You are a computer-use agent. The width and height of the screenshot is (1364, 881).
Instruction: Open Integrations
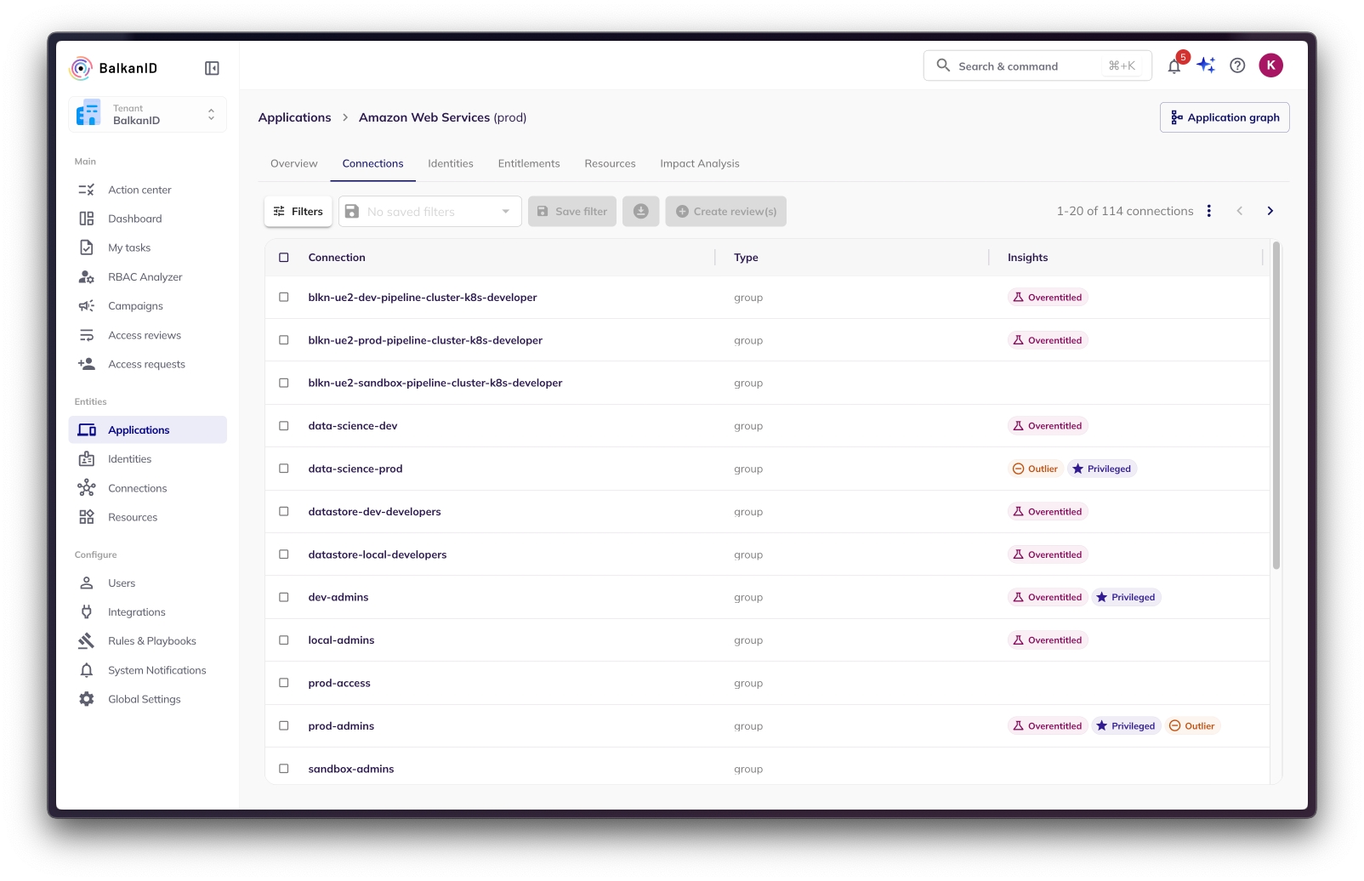click(x=147, y=612)
